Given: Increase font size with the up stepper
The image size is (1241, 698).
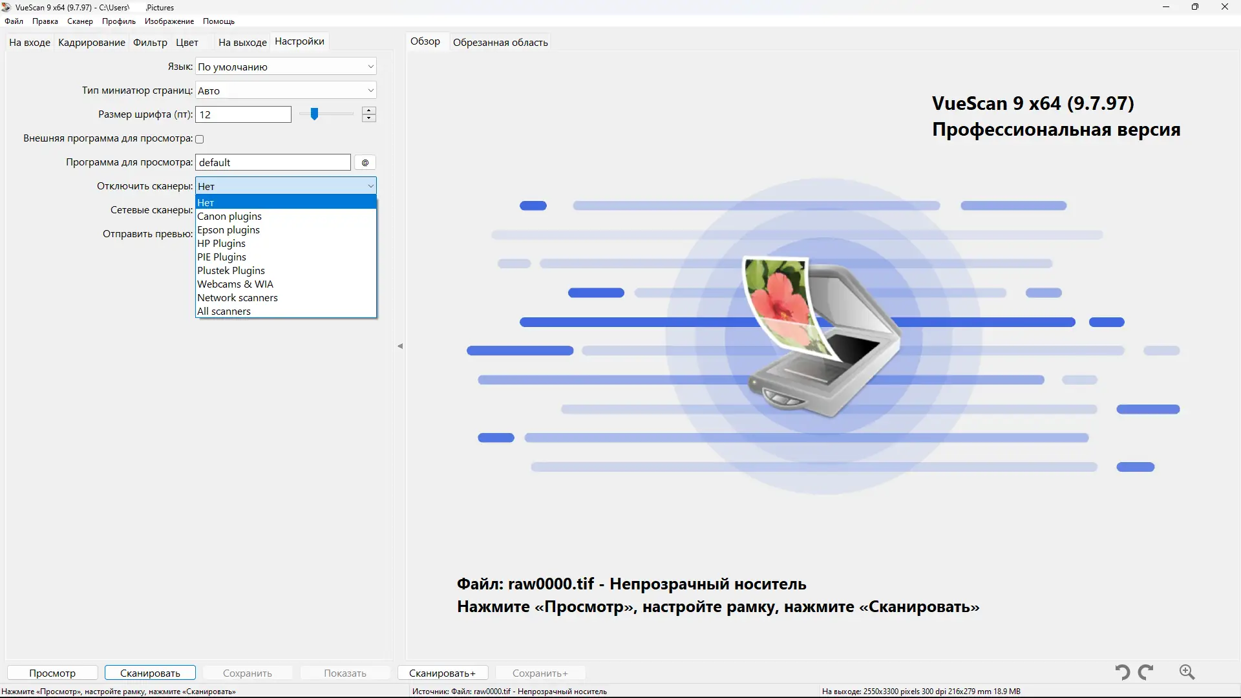Looking at the screenshot, I should pos(369,111).
